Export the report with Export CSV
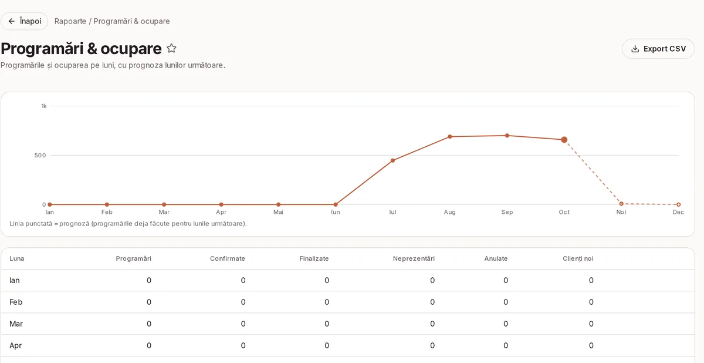 (x=658, y=49)
